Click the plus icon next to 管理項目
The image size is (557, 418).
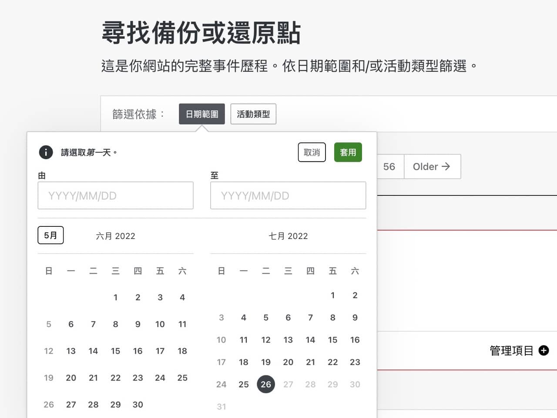(x=544, y=351)
